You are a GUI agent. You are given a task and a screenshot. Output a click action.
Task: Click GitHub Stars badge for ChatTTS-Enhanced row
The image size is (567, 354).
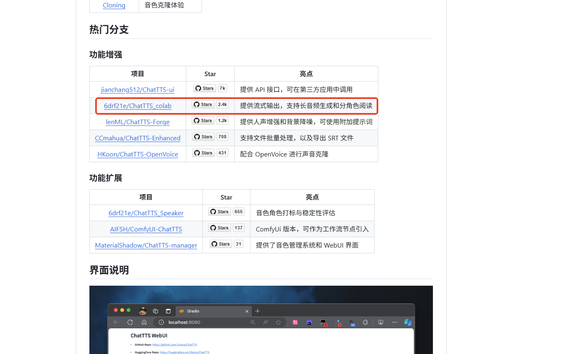click(203, 137)
